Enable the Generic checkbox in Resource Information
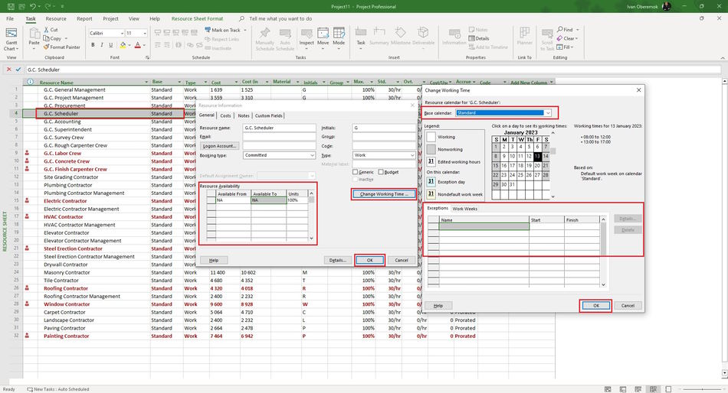 (x=355, y=172)
